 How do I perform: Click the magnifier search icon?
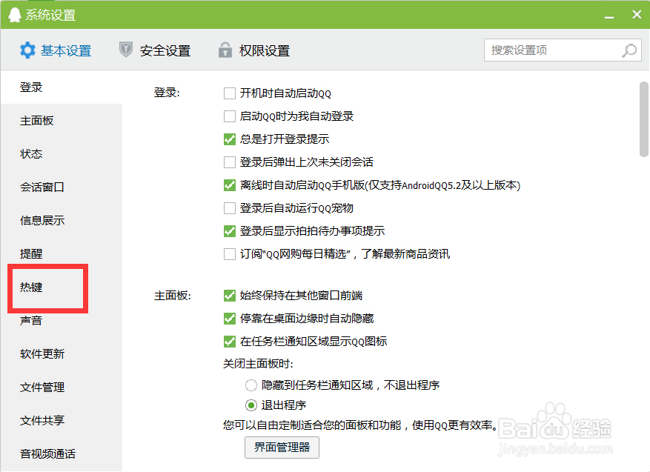[x=629, y=50]
